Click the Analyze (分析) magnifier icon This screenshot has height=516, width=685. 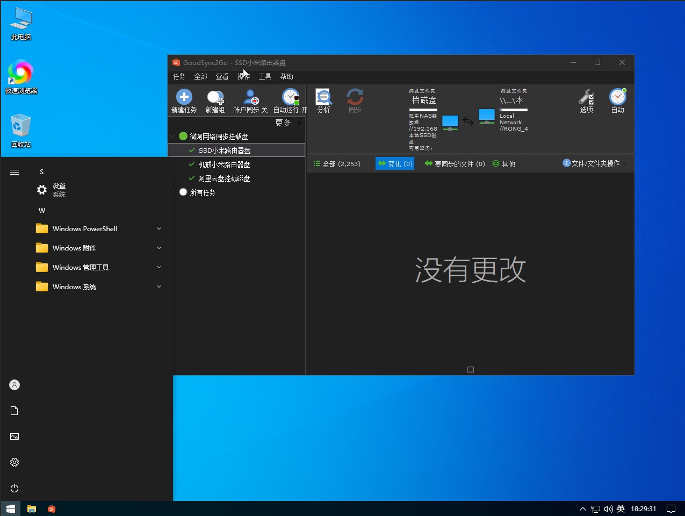pos(324,97)
